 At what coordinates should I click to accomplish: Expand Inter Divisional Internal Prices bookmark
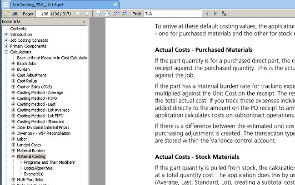point(13,127)
